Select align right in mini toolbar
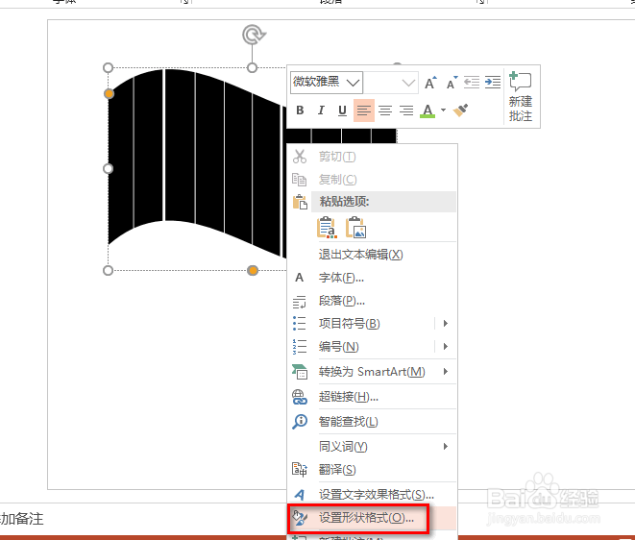The height and width of the screenshot is (540, 635). pyautogui.click(x=406, y=110)
